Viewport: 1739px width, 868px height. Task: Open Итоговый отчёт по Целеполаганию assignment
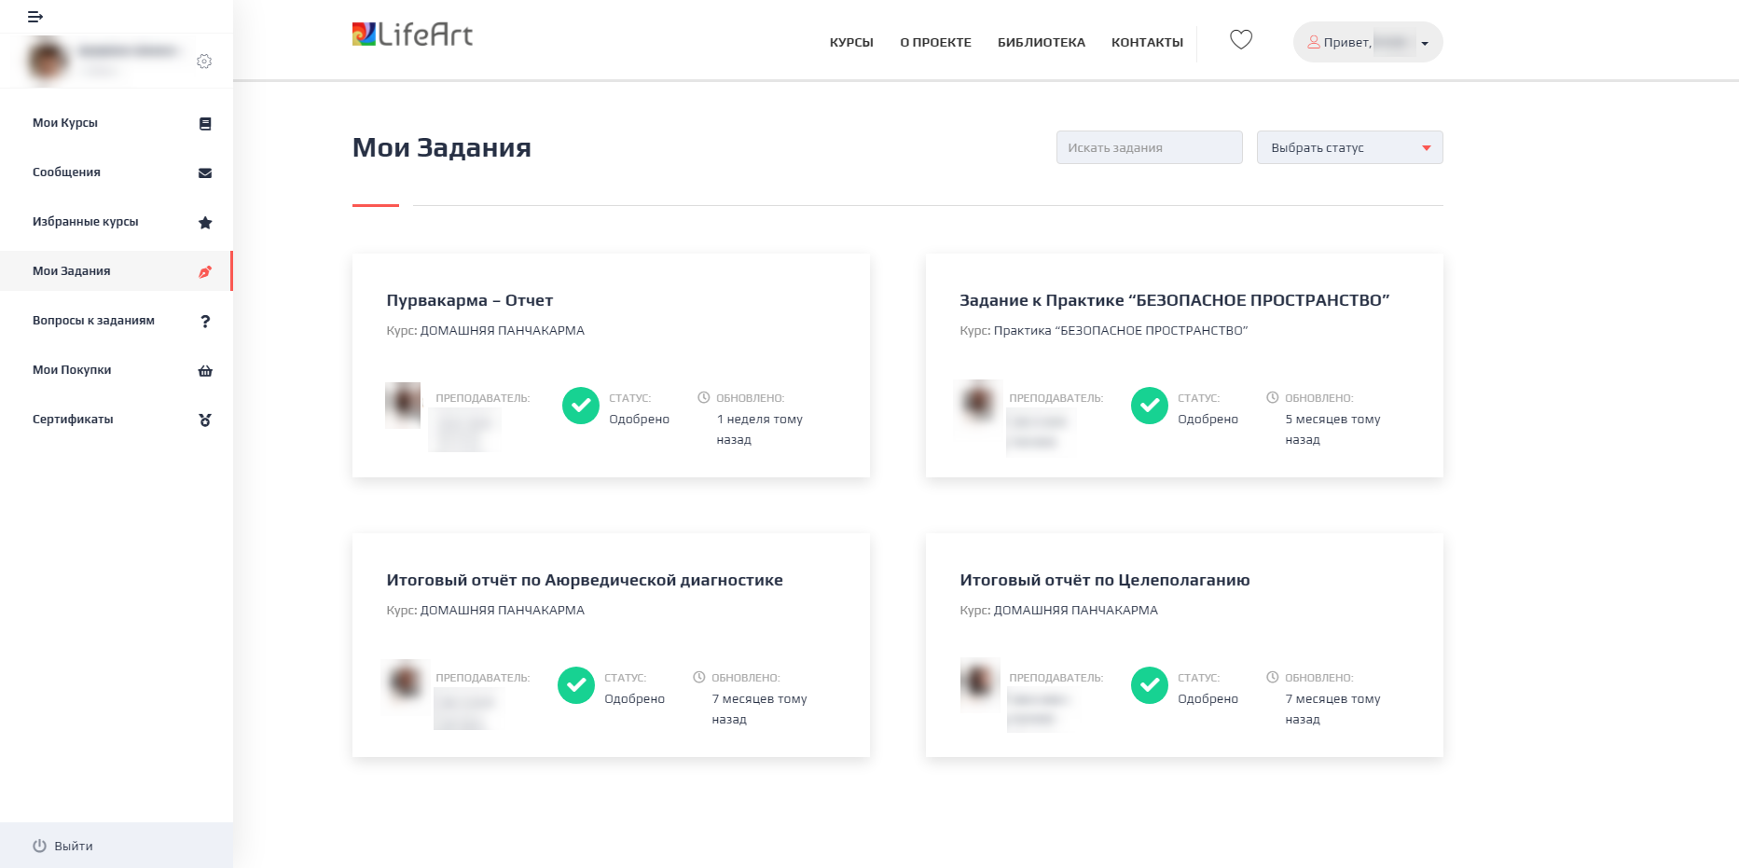(1104, 581)
